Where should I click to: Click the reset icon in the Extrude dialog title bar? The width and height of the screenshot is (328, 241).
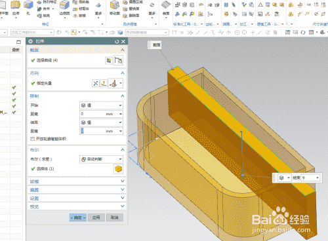117,41
